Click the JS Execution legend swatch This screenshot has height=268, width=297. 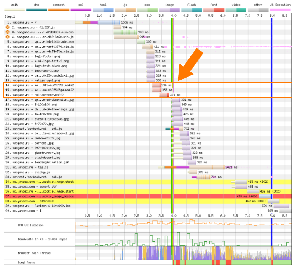280,9
